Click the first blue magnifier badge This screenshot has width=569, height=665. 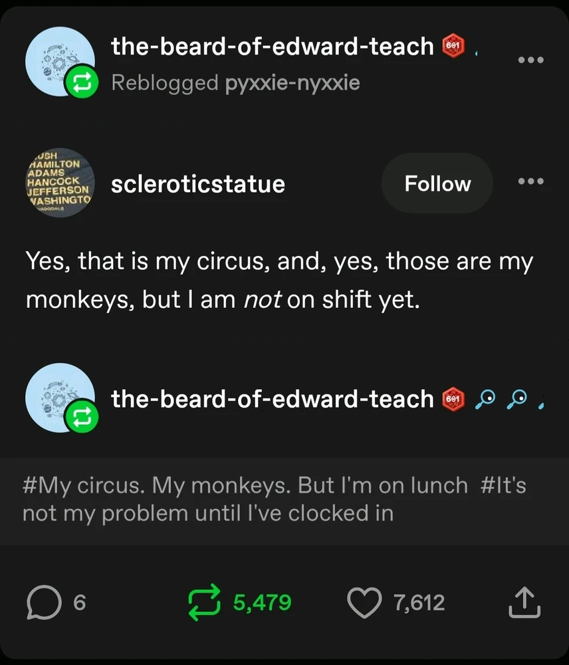487,398
